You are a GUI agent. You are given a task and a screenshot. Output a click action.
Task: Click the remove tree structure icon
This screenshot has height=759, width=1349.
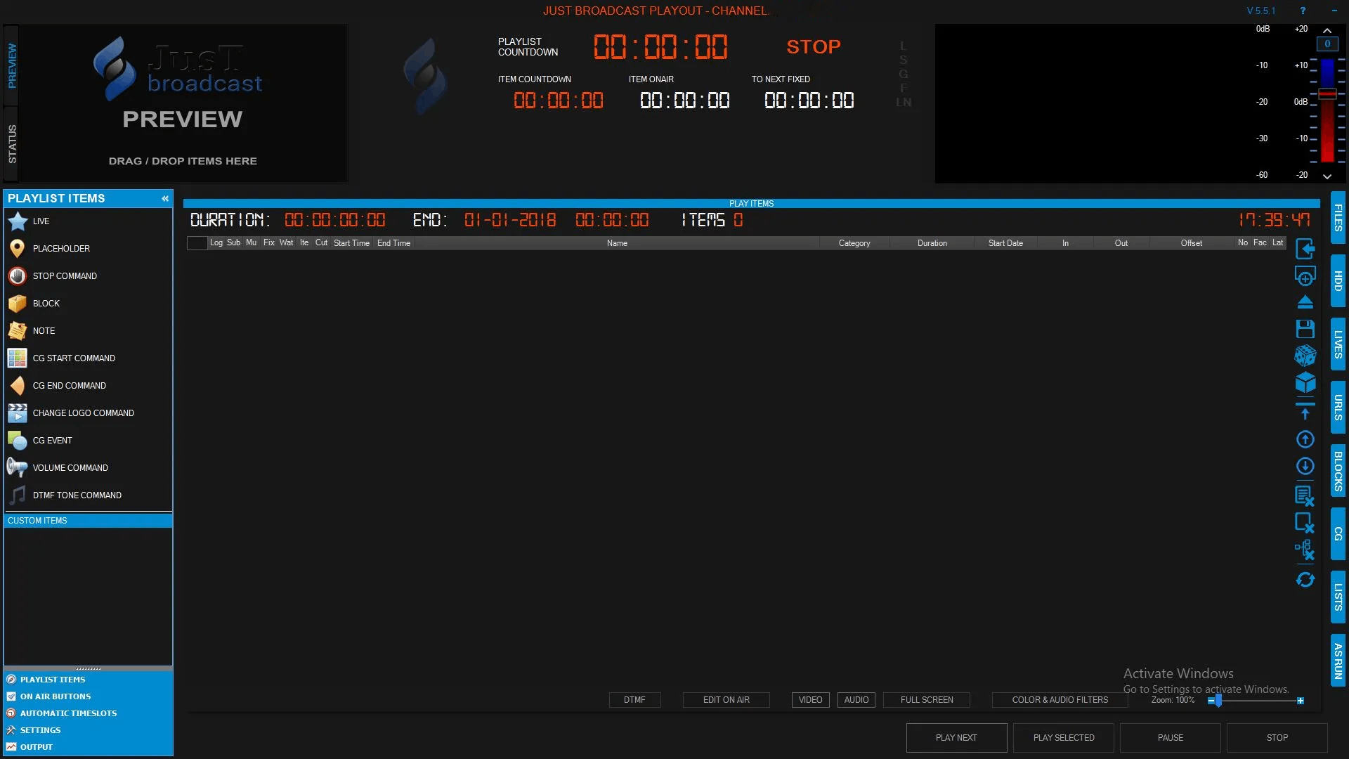[1305, 550]
